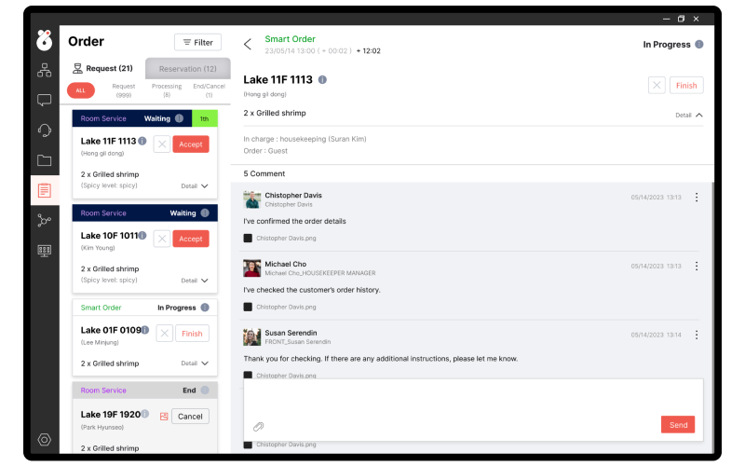Screen dimensions: 745x466
Task: Open attachment under Chistopher Davis comment
Action: click(x=280, y=239)
